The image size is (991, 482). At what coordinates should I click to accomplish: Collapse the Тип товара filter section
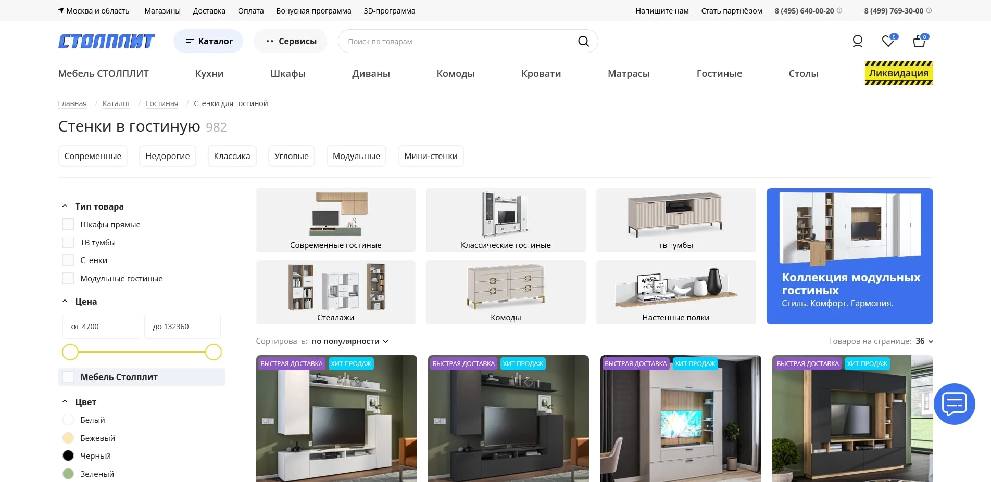(65, 206)
